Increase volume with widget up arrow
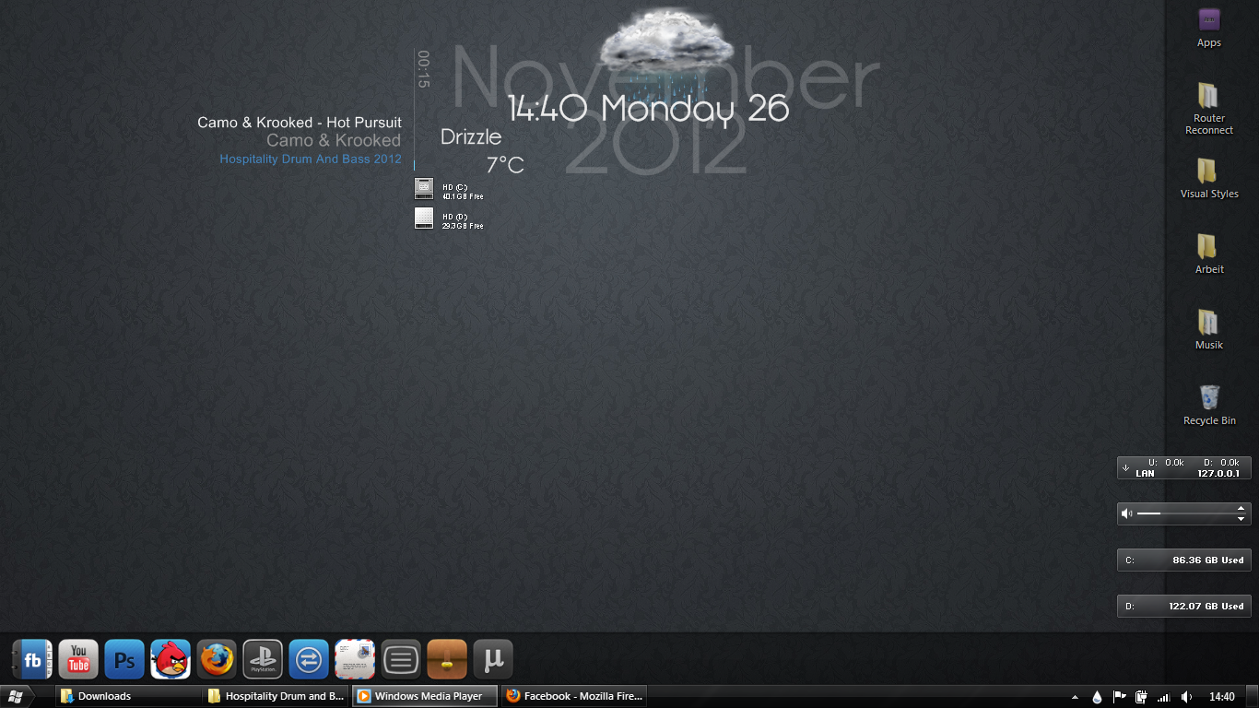This screenshot has height=708, width=1259. (1241, 508)
